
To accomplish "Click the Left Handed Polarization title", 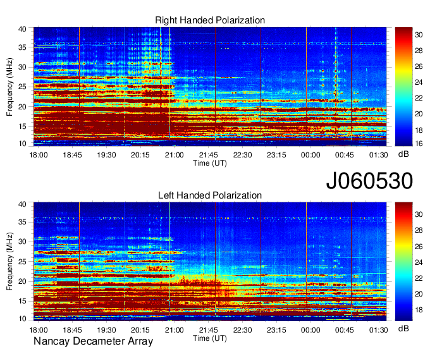I will [x=210, y=195].
